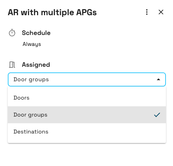Open the three-dot more options menu

pos(147,12)
